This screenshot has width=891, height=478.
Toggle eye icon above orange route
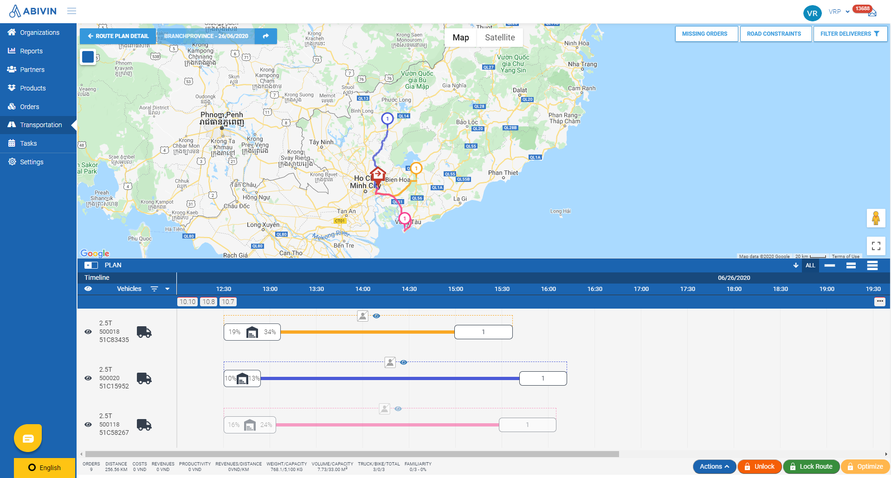tap(376, 316)
